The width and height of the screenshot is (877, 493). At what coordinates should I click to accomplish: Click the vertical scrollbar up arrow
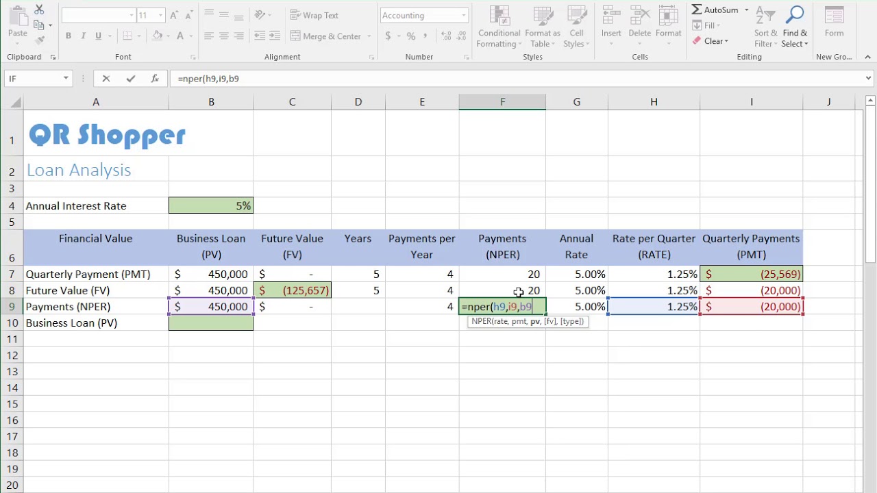(871, 101)
